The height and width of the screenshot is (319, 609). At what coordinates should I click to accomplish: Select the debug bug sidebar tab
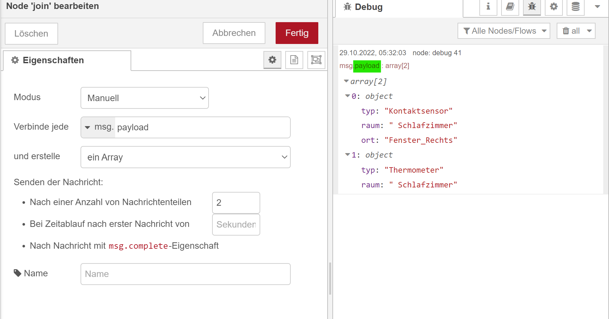pyautogui.click(x=532, y=7)
